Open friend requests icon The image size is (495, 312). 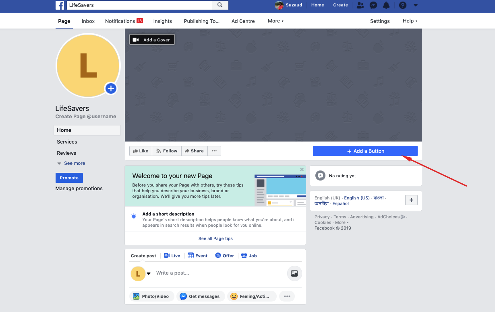[360, 5]
